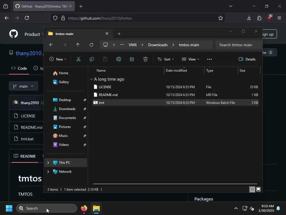Open the View dropdown menu
286x215 pixels.
click(190, 59)
